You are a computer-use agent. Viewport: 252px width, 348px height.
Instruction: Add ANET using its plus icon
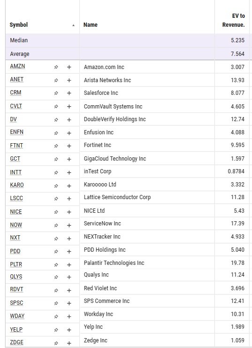(x=69, y=80)
